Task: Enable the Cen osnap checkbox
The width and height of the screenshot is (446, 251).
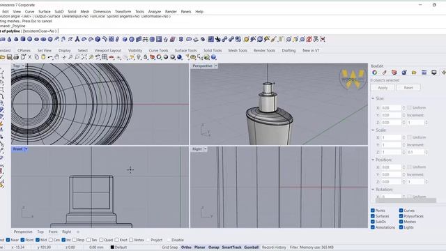Action: (x=51, y=240)
